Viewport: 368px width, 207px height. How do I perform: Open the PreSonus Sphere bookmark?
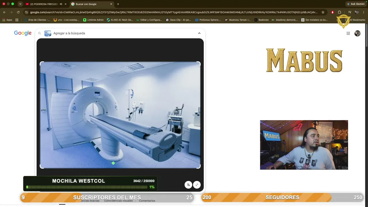pyautogui.click(x=208, y=20)
